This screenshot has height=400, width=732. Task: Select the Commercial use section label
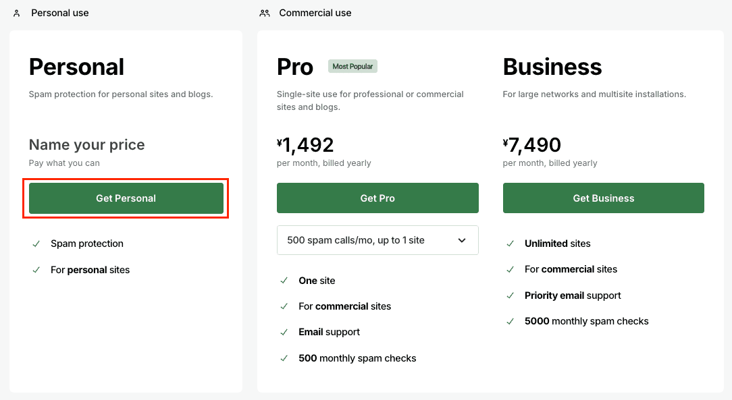(315, 13)
